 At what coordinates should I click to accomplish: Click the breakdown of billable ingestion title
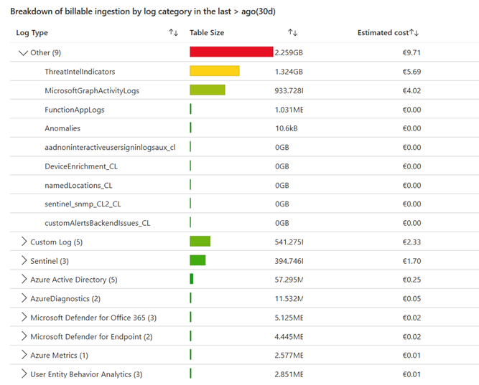[x=143, y=11]
